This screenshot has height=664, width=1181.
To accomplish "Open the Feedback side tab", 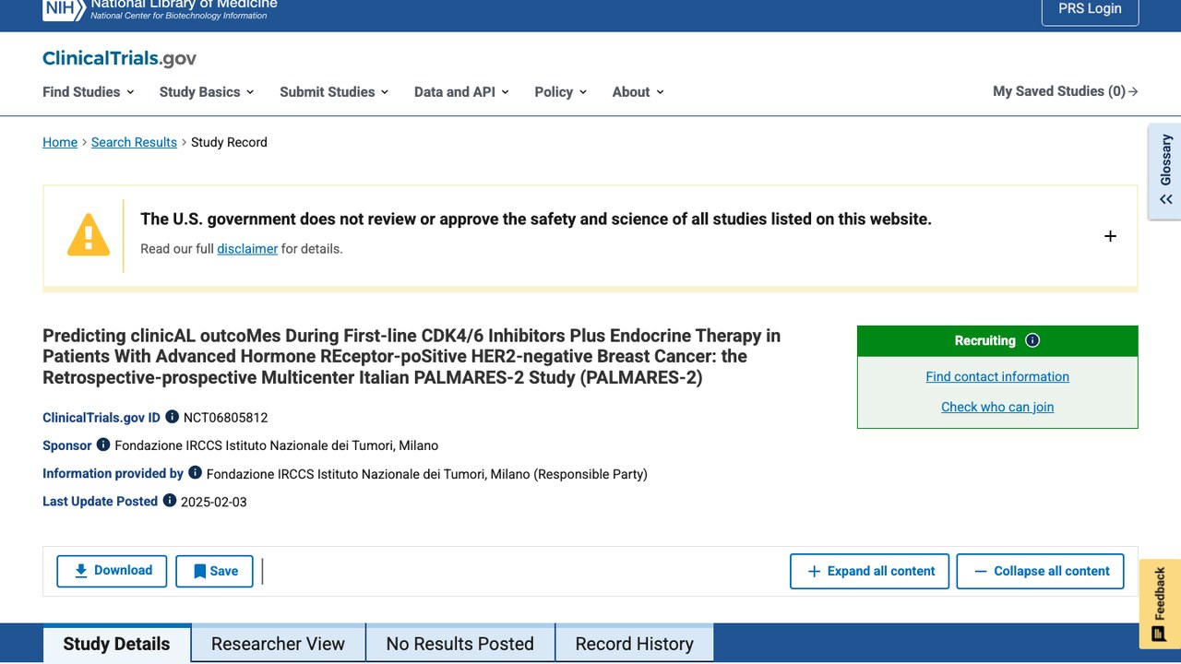I will (x=1160, y=604).
